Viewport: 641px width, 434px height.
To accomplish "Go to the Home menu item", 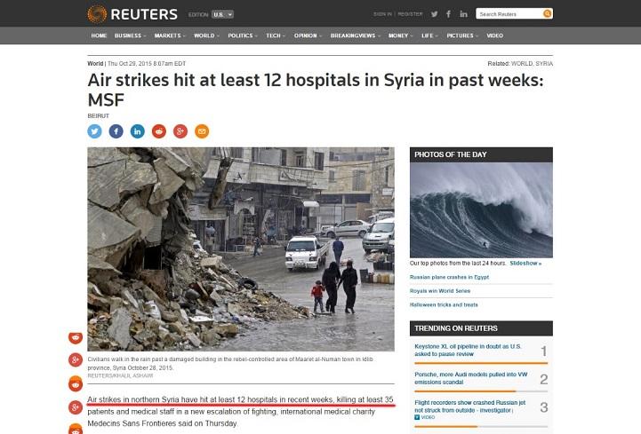I will [99, 36].
